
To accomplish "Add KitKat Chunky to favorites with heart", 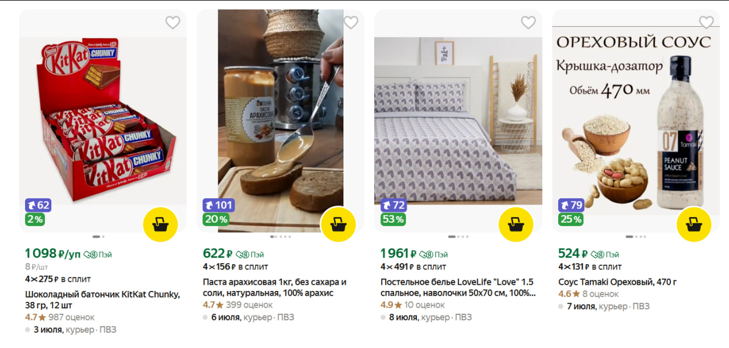I will 173,23.
